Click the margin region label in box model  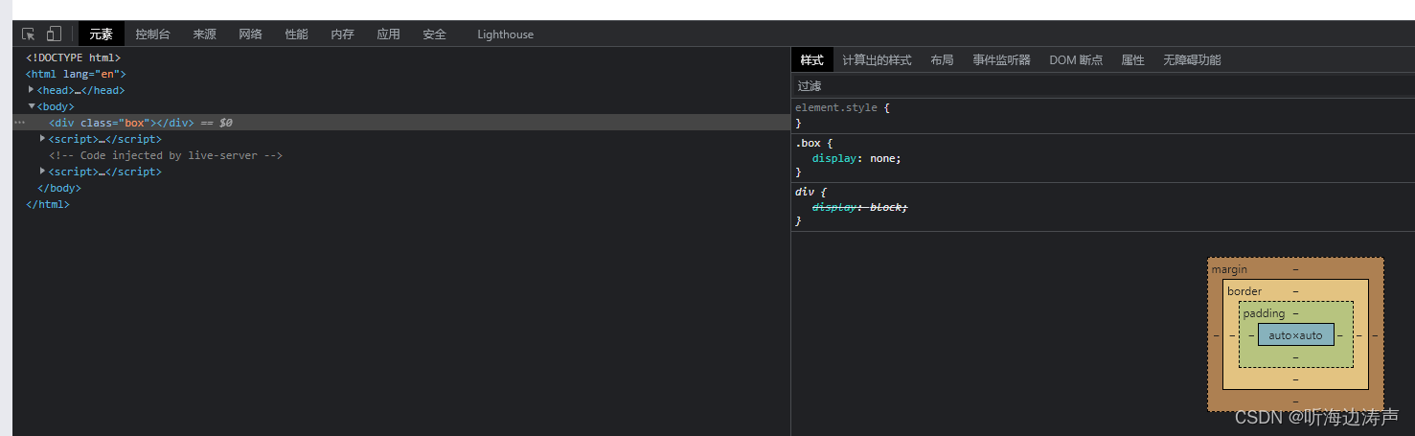click(1229, 269)
